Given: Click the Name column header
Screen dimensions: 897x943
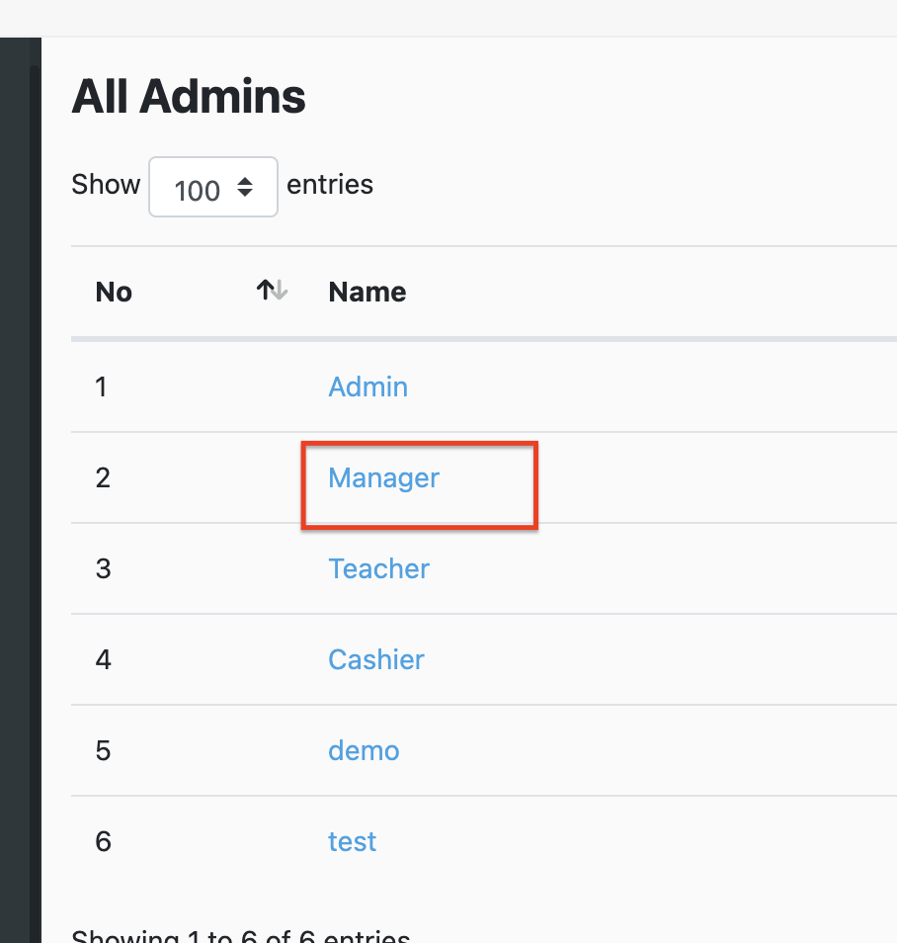Looking at the screenshot, I should click(x=367, y=293).
